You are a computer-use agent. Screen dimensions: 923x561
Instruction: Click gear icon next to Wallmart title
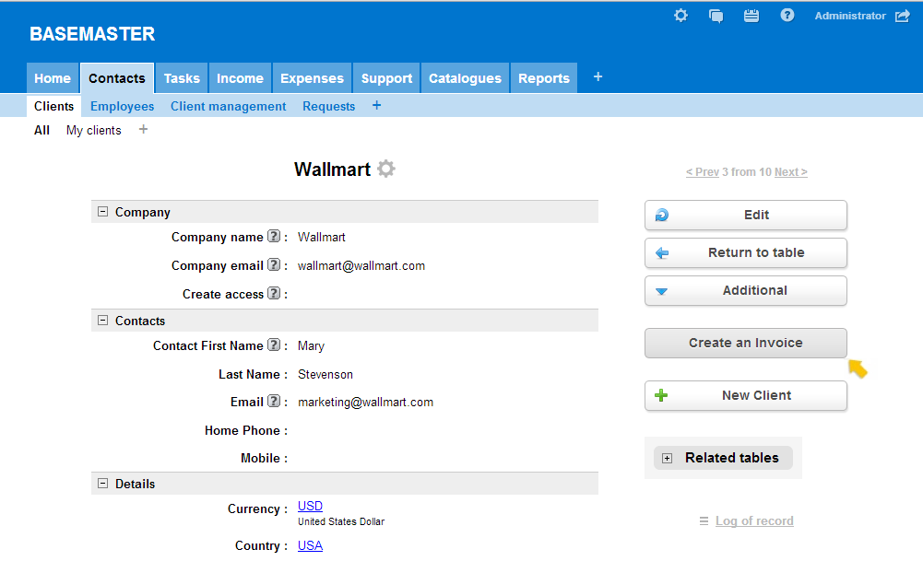coord(386,169)
